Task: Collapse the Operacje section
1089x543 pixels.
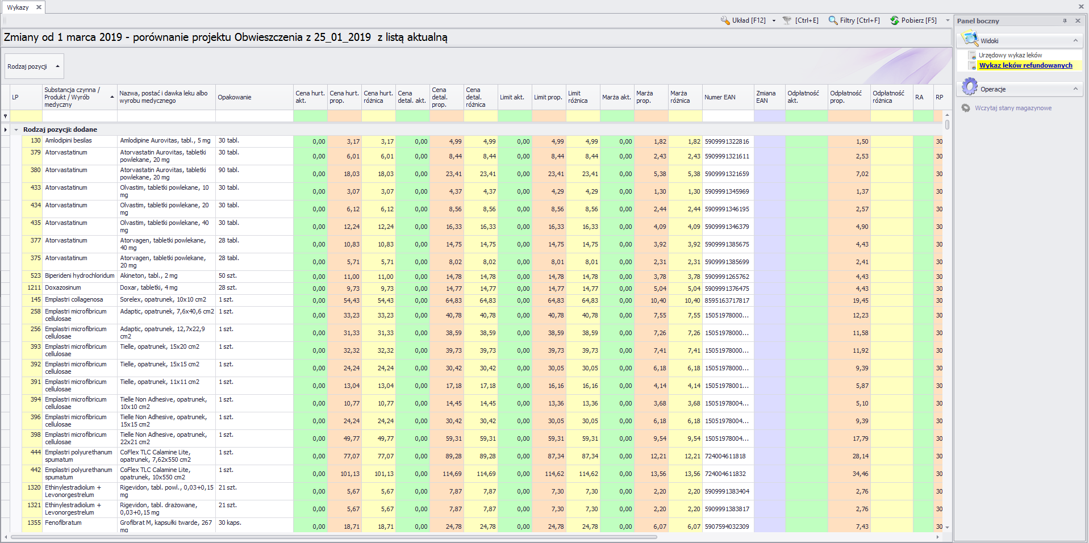Action: coord(1075,89)
